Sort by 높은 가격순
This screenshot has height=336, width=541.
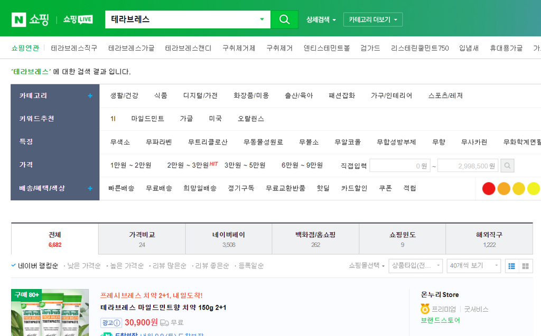point(127,266)
